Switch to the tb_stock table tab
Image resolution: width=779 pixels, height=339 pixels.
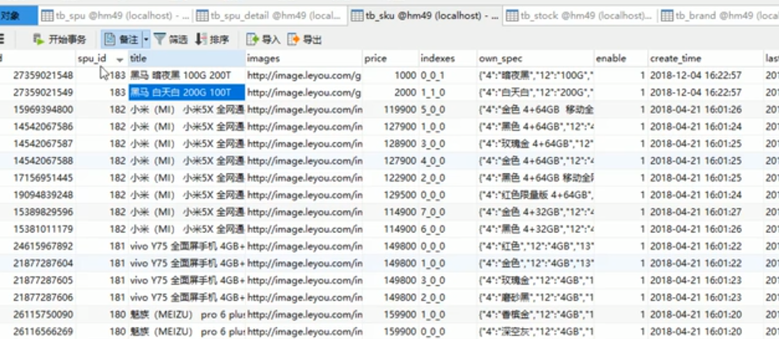[580, 16]
